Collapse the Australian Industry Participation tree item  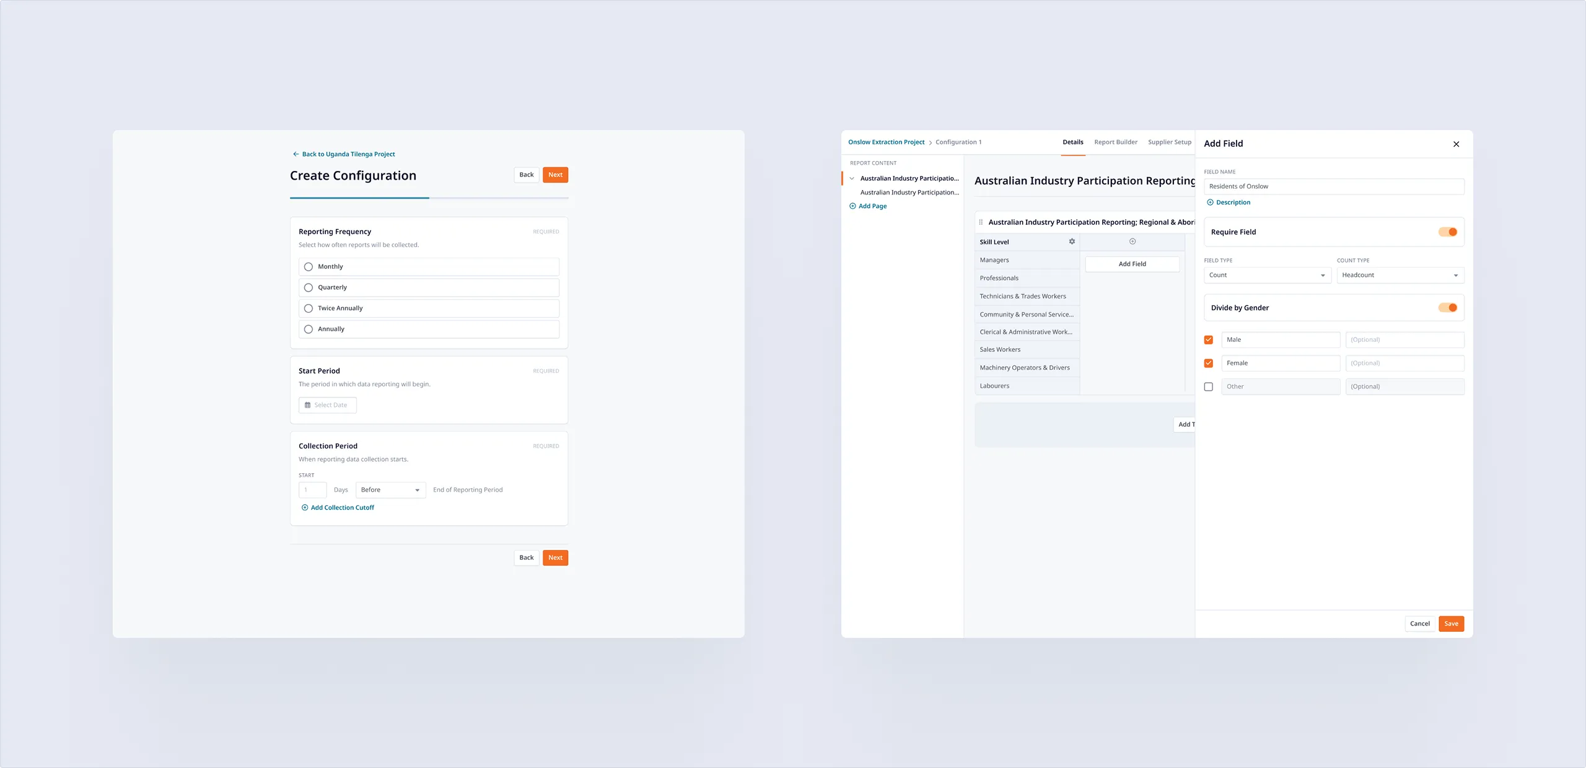[x=852, y=178]
